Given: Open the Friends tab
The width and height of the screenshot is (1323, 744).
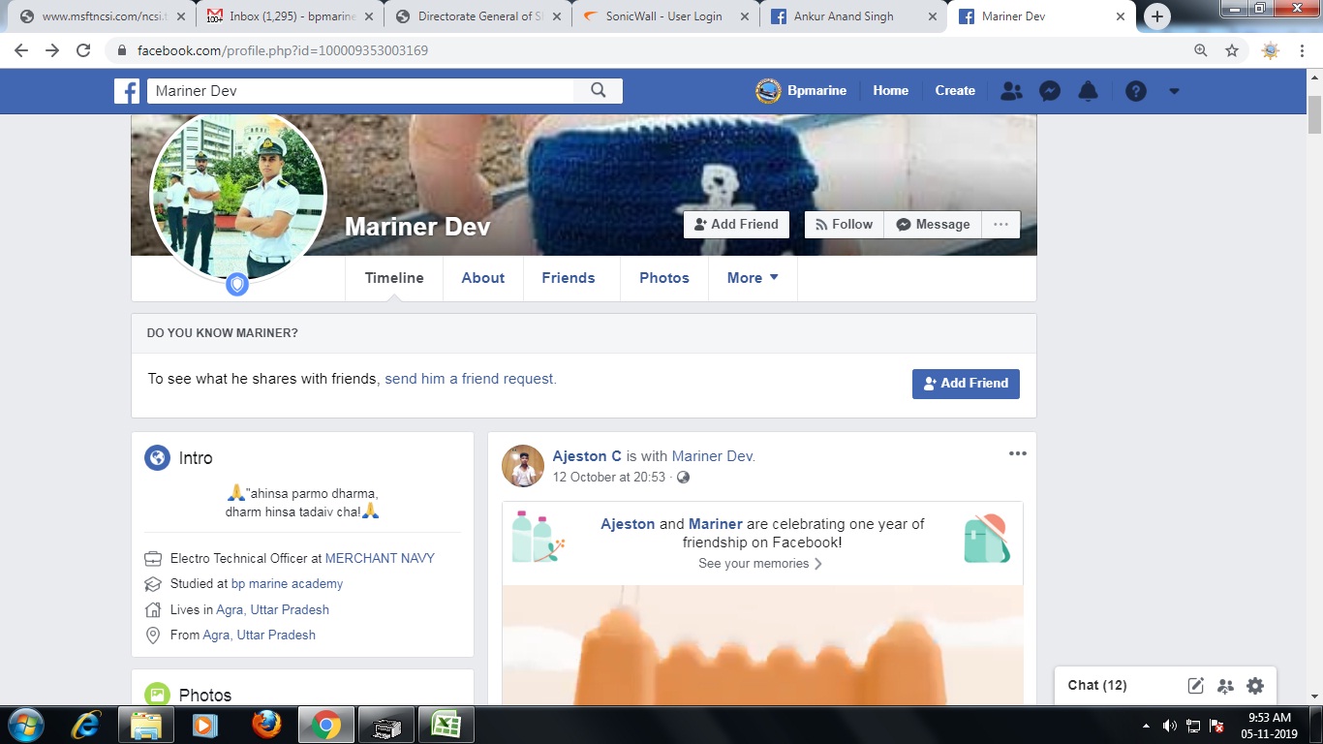Looking at the screenshot, I should pos(569,278).
